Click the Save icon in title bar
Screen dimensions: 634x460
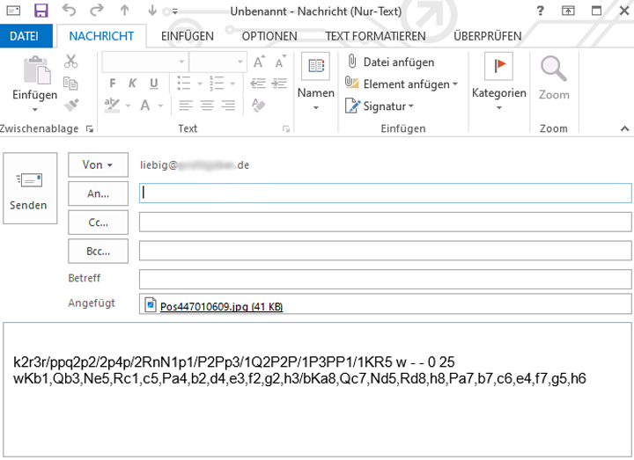(41, 11)
